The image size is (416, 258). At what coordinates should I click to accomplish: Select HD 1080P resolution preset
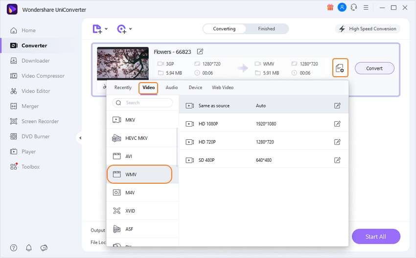click(263, 124)
